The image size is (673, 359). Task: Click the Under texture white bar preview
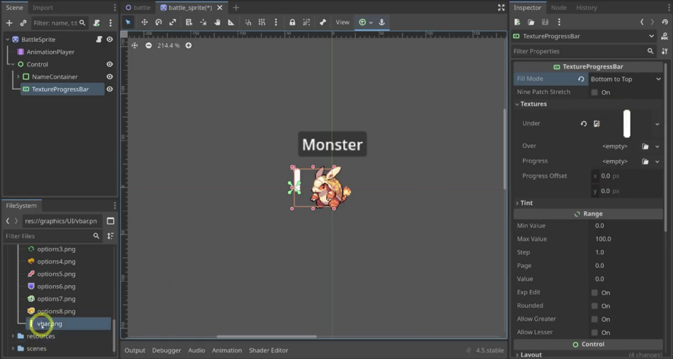pyautogui.click(x=627, y=124)
